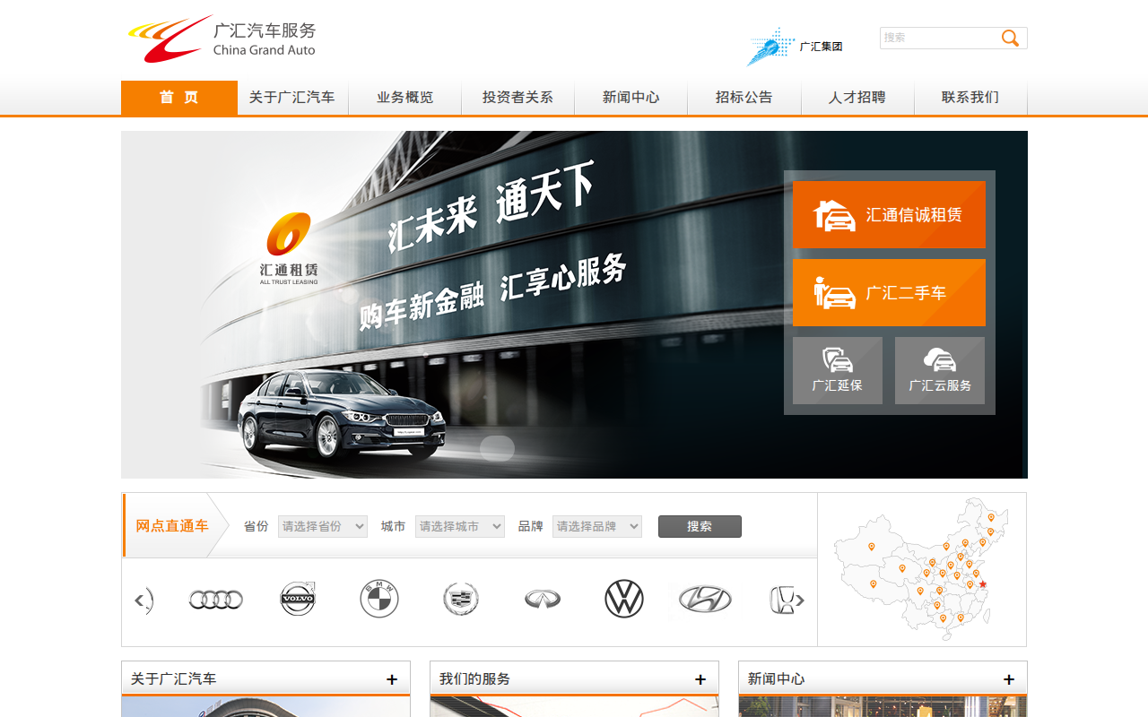The image size is (1148, 717).
Task: Open the 关于广汇汽车 menu item
Action: coord(292,98)
